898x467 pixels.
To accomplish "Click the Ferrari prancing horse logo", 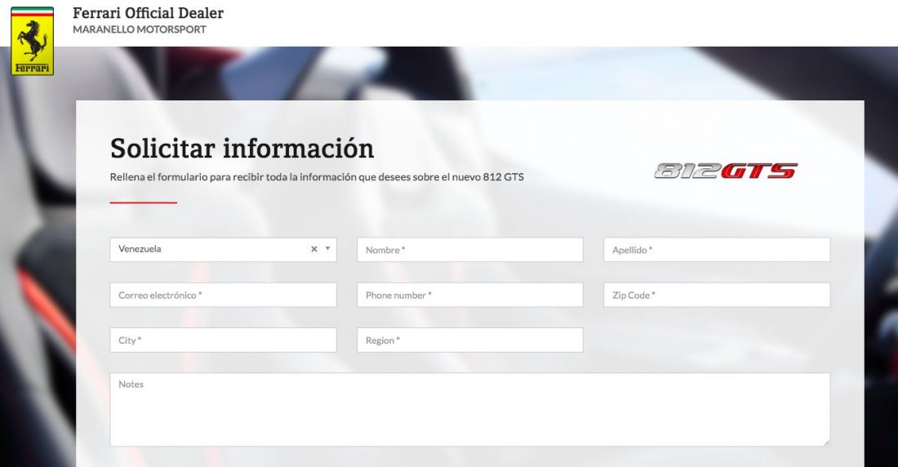I will coord(32,42).
